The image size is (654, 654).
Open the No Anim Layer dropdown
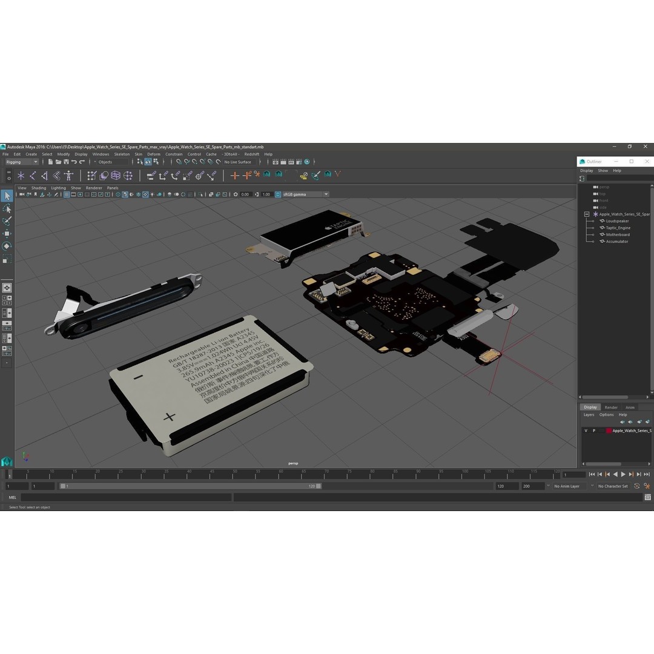(569, 486)
